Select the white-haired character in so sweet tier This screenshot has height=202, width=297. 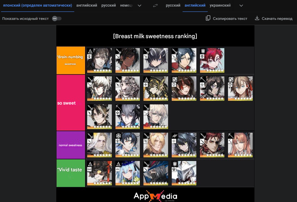[x=99, y=89]
